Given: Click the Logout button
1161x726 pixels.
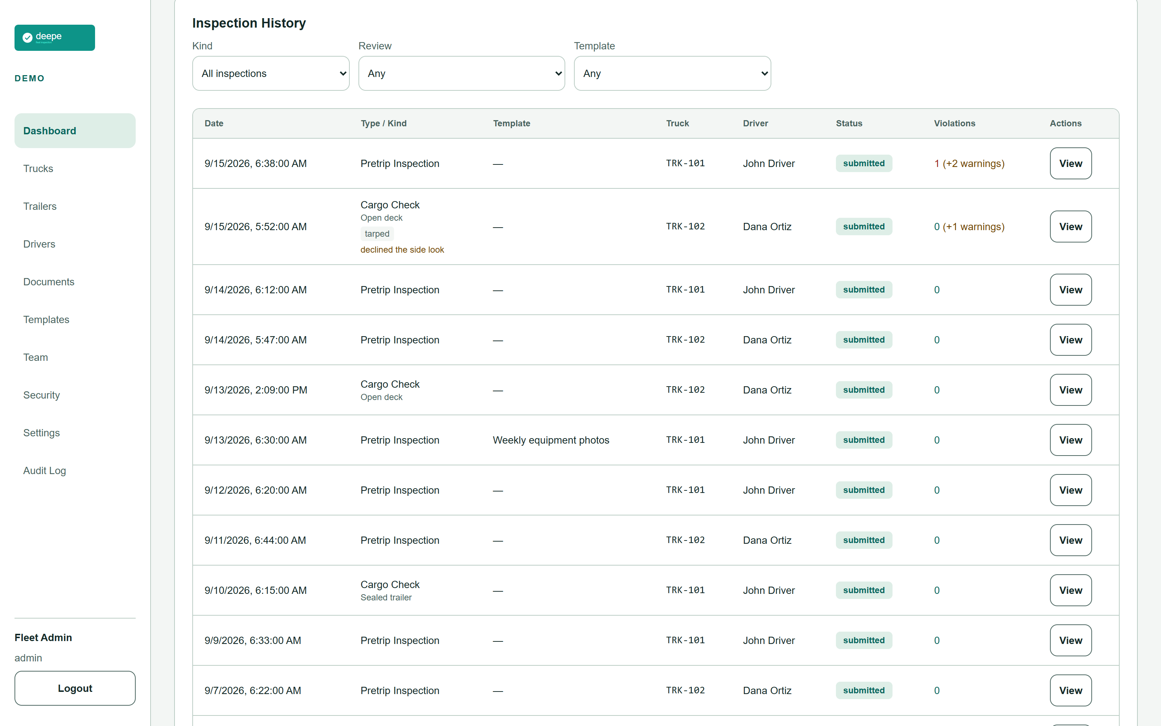Looking at the screenshot, I should [75, 688].
